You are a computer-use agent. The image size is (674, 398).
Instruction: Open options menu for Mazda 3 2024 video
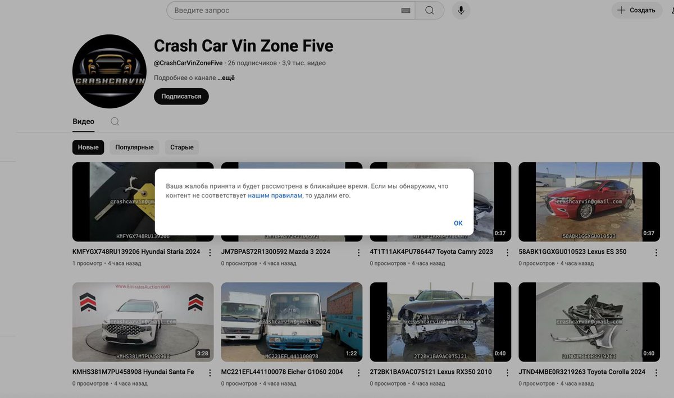359,253
